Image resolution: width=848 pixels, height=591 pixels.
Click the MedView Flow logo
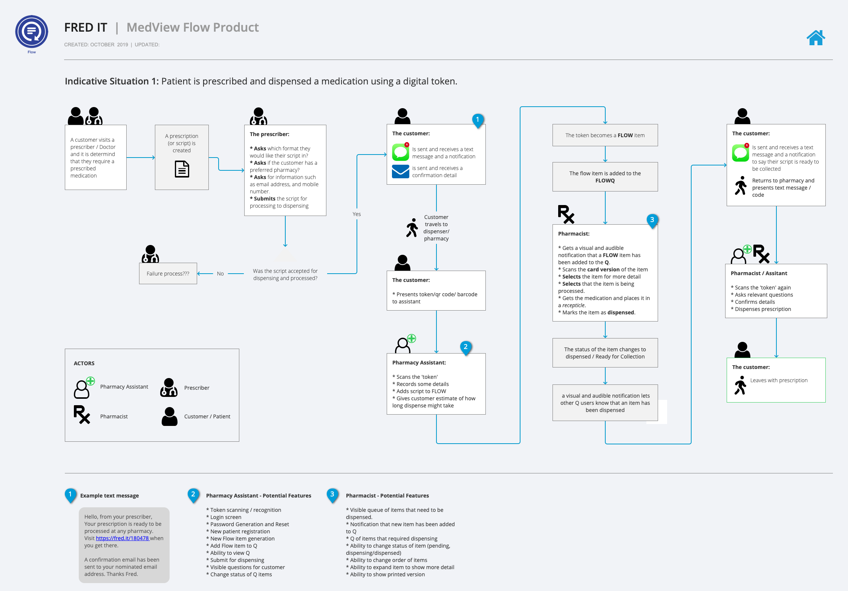32,34
